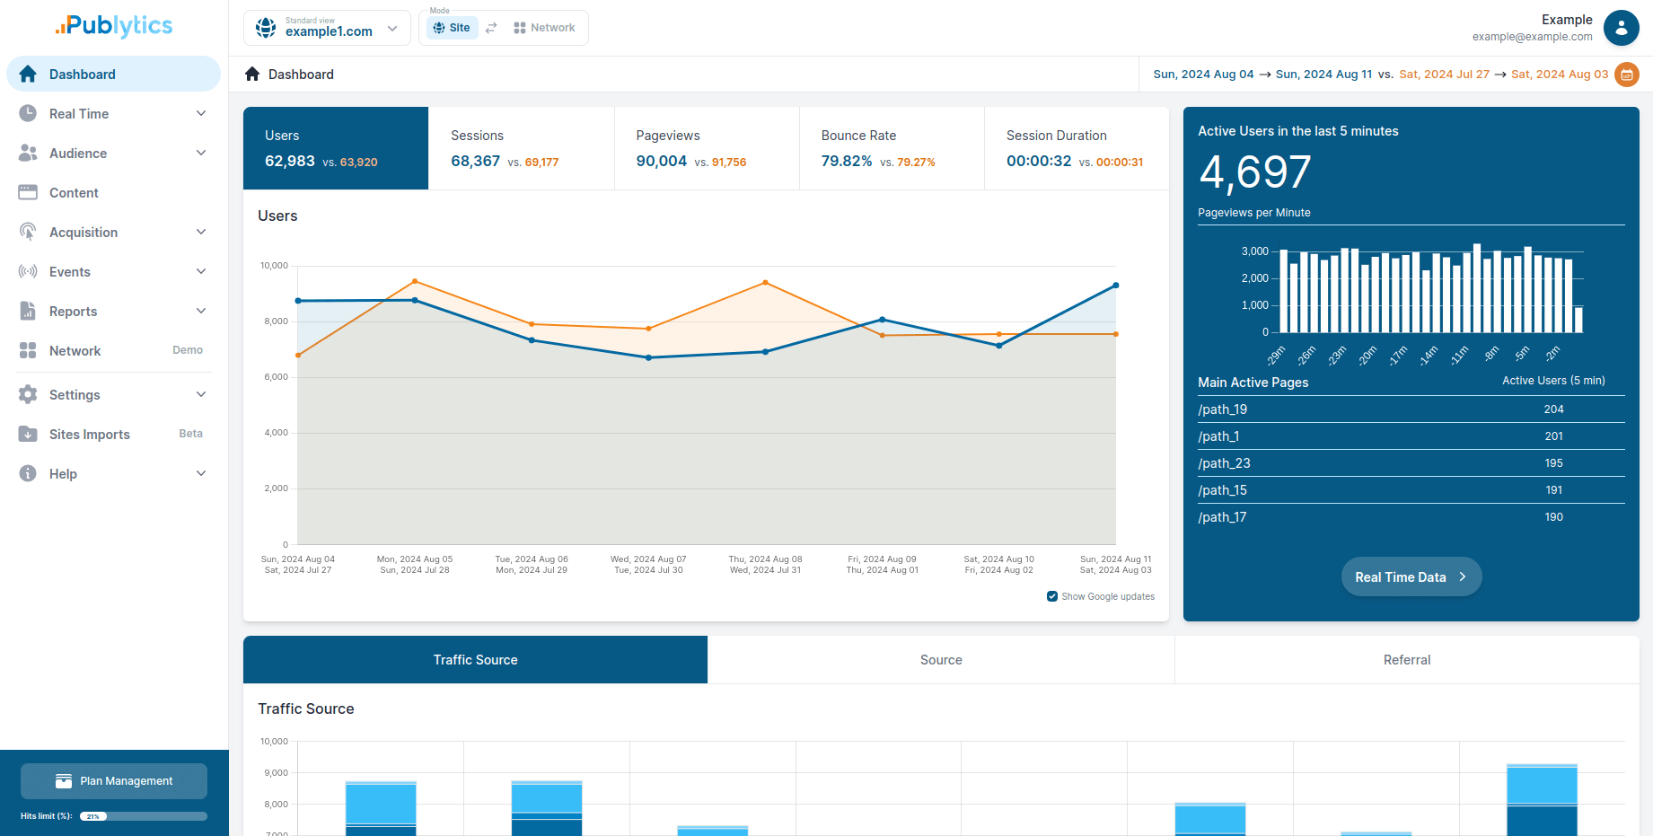Click the 4,697 active users count
The height and width of the screenshot is (836, 1653).
[x=1255, y=172]
